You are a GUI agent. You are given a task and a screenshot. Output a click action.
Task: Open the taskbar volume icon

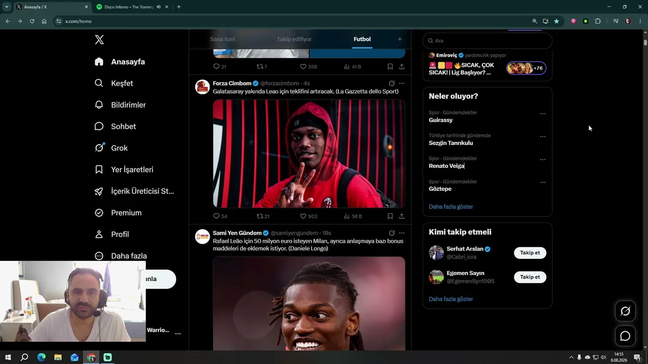coord(603,357)
